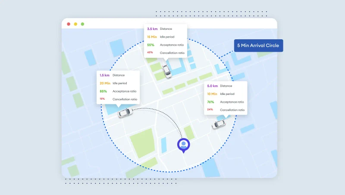Click the 5 Min Arrival Circle label

pos(258,45)
